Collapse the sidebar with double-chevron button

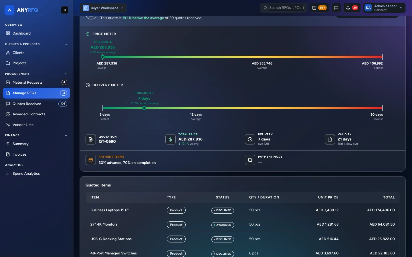click(x=65, y=10)
